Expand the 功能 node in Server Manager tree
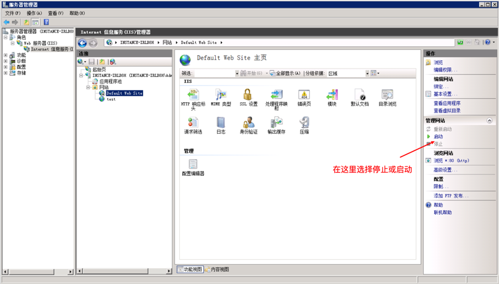 click(5, 55)
